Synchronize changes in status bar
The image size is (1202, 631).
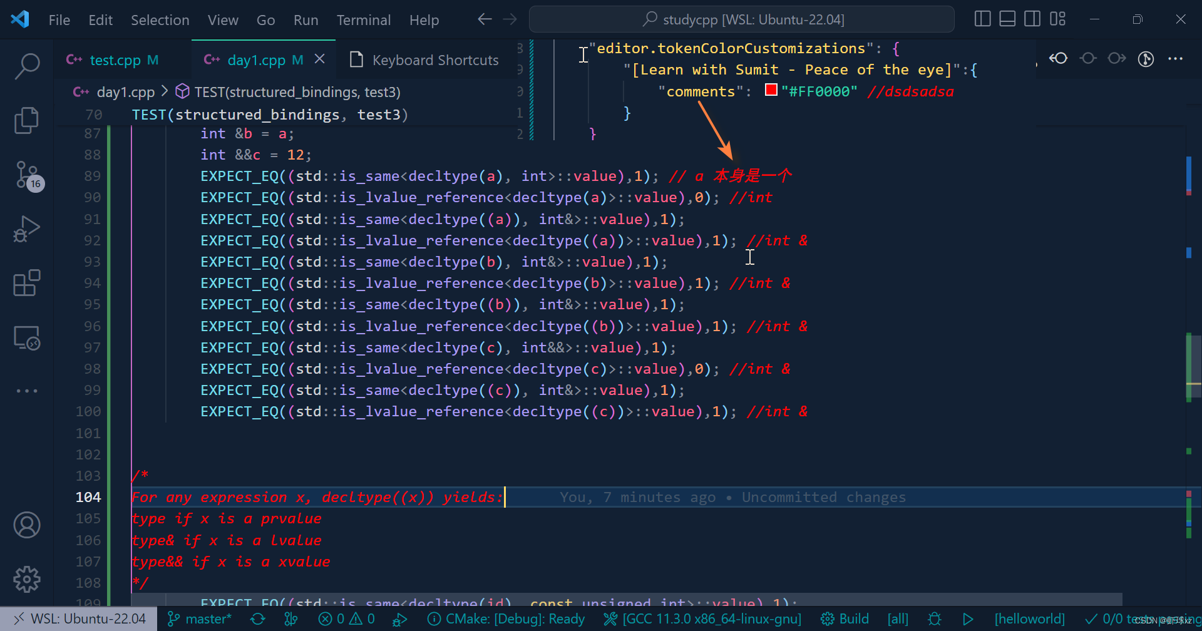(x=257, y=618)
